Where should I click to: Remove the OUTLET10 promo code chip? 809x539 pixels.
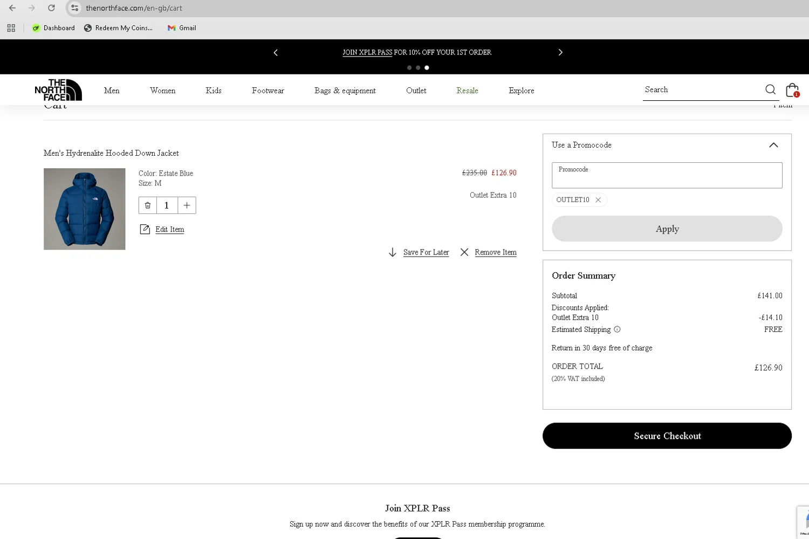tap(598, 200)
